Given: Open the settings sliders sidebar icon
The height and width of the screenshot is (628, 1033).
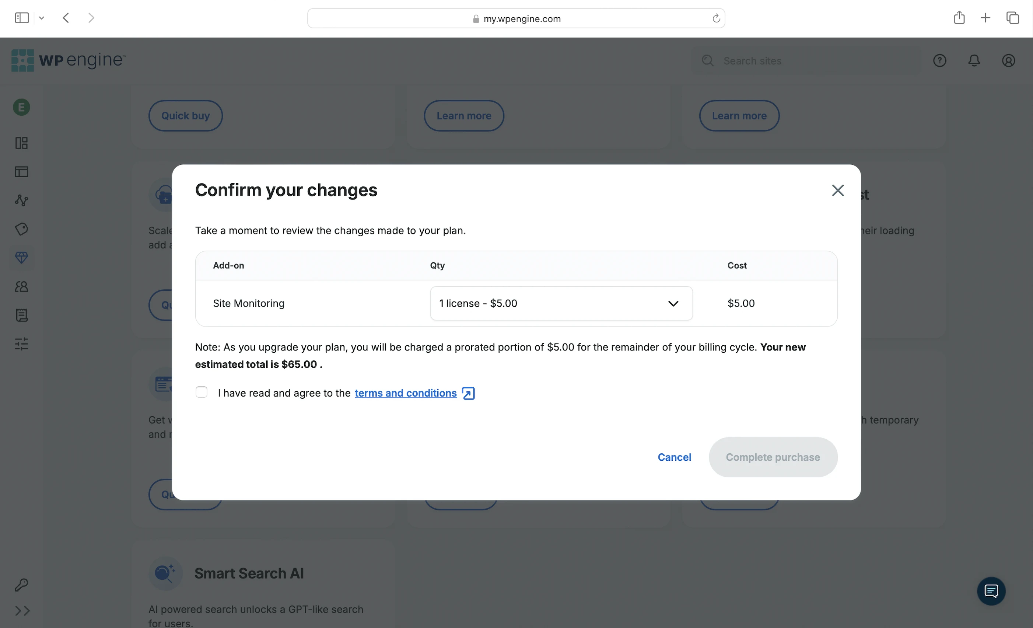Looking at the screenshot, I should pyautogui.click(x=21, y=344).
